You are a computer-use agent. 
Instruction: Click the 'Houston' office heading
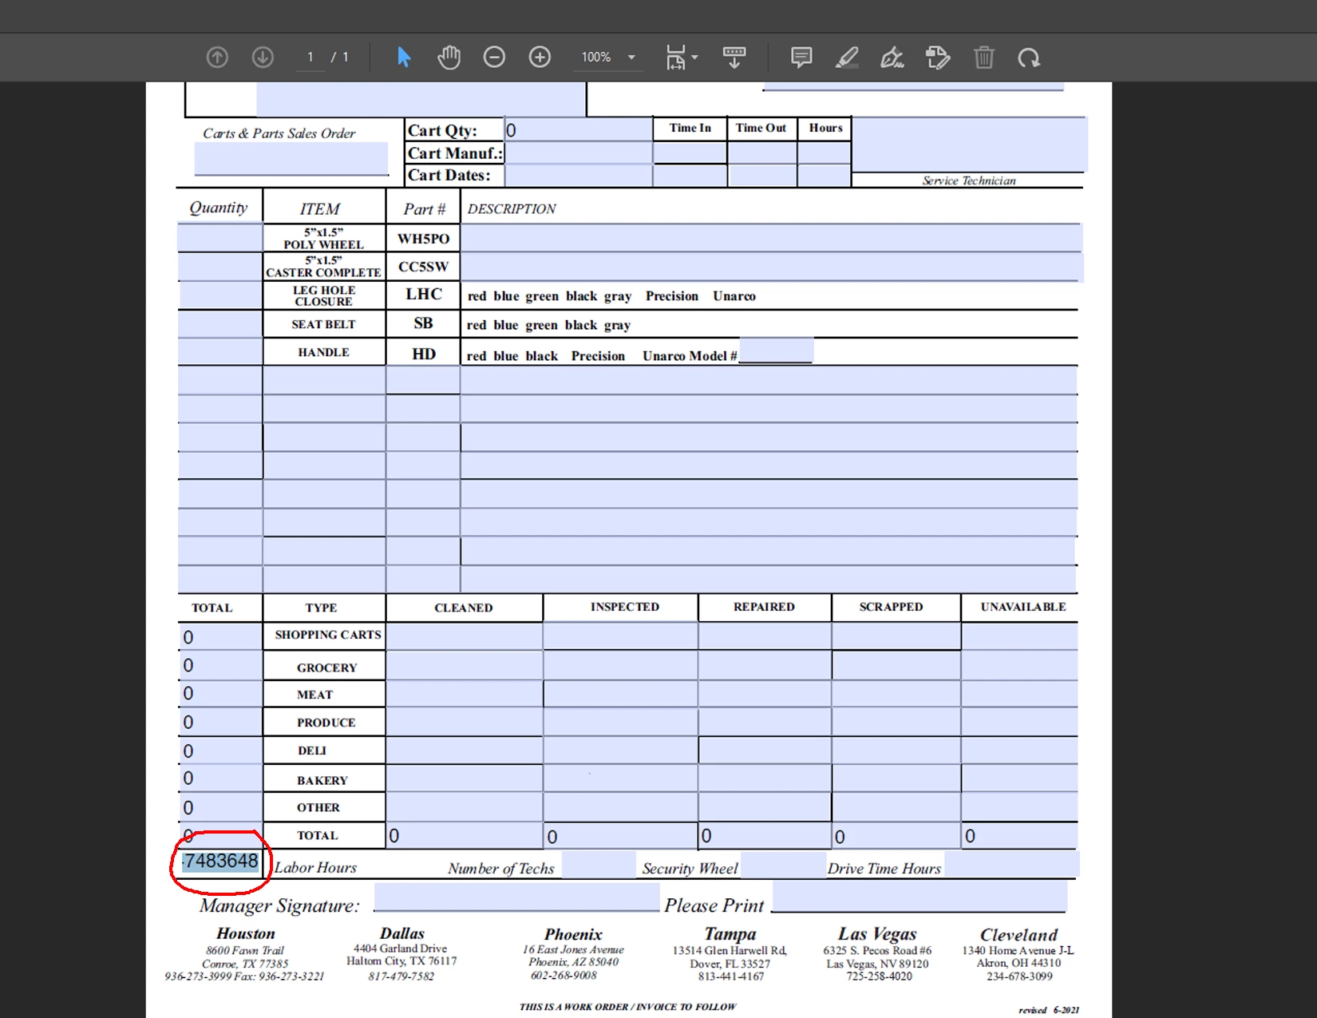point(246,933)
